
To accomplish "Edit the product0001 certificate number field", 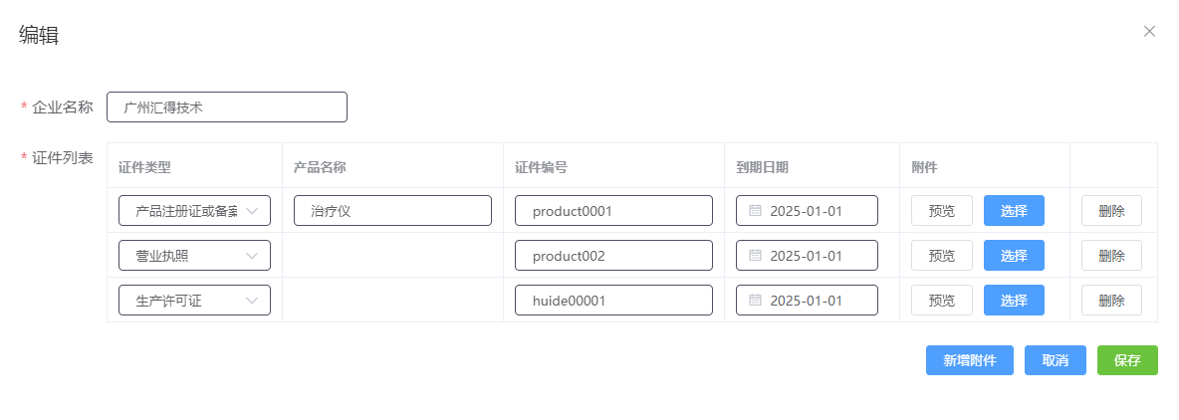I will [x=613, y=211].
